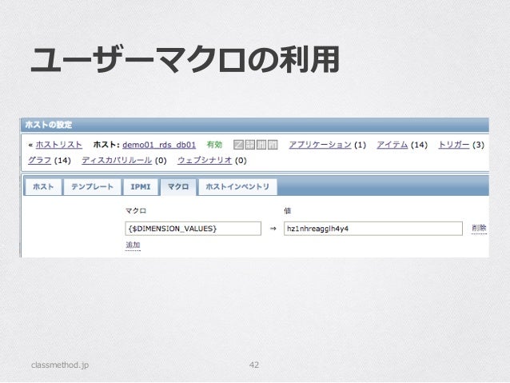The width and height of the screenshot is (510, 383).
Task: Click the マクロ column label
Action: point(136,211)
